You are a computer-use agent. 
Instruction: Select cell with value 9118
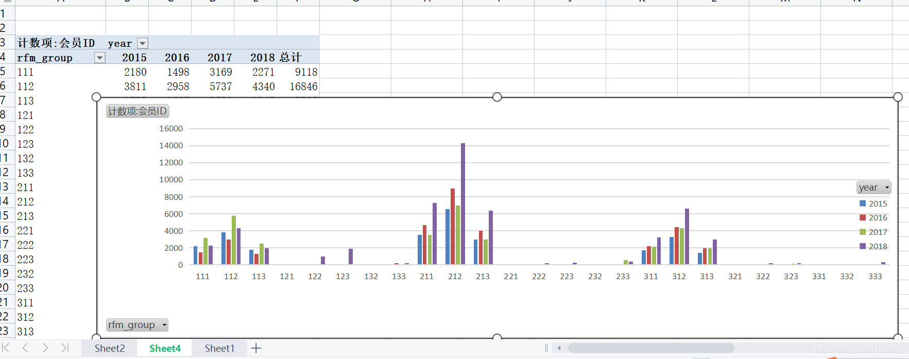click(x=298, y=72)
